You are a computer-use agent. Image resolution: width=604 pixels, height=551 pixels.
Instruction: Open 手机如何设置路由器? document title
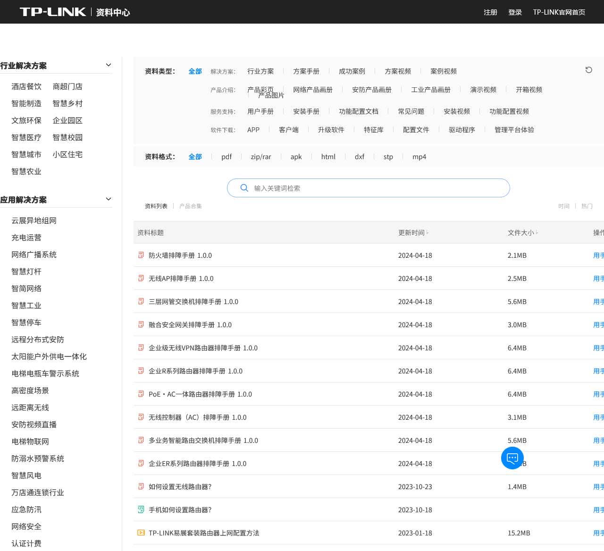coord(180,510)
